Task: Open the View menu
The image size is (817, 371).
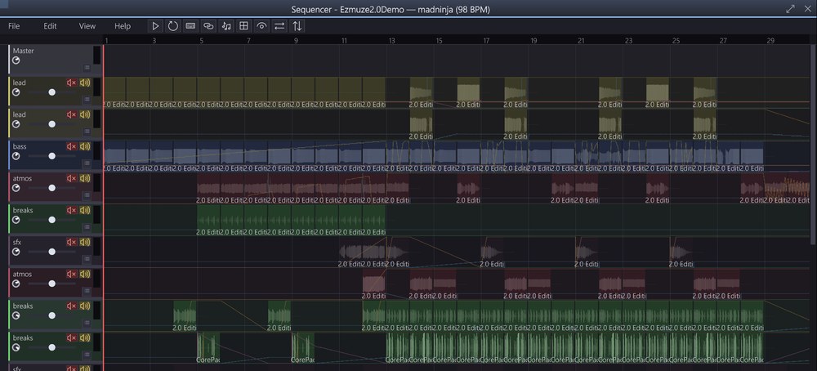Action: click(87, 26)
